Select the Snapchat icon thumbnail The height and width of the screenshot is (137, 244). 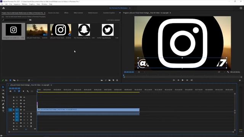[84, 30]
